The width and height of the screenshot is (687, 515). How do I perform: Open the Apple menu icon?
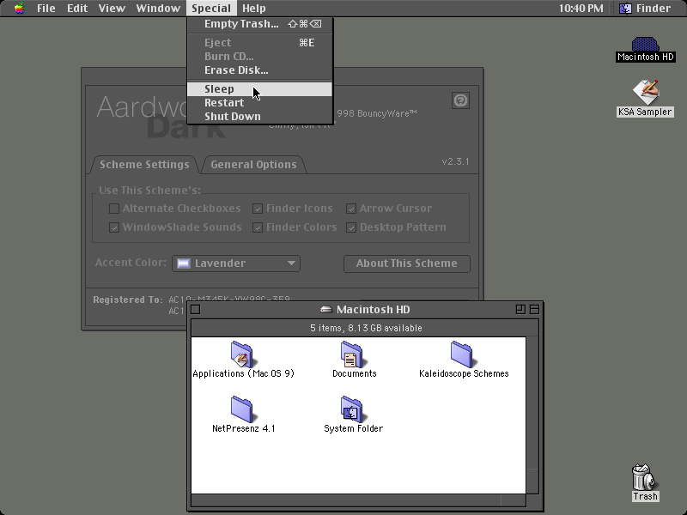19,9
